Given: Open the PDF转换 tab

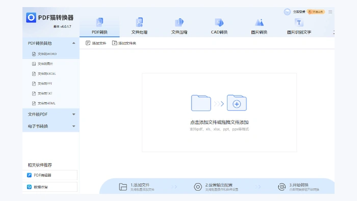Looking at the screenshot, I should [x=99, y=26].
